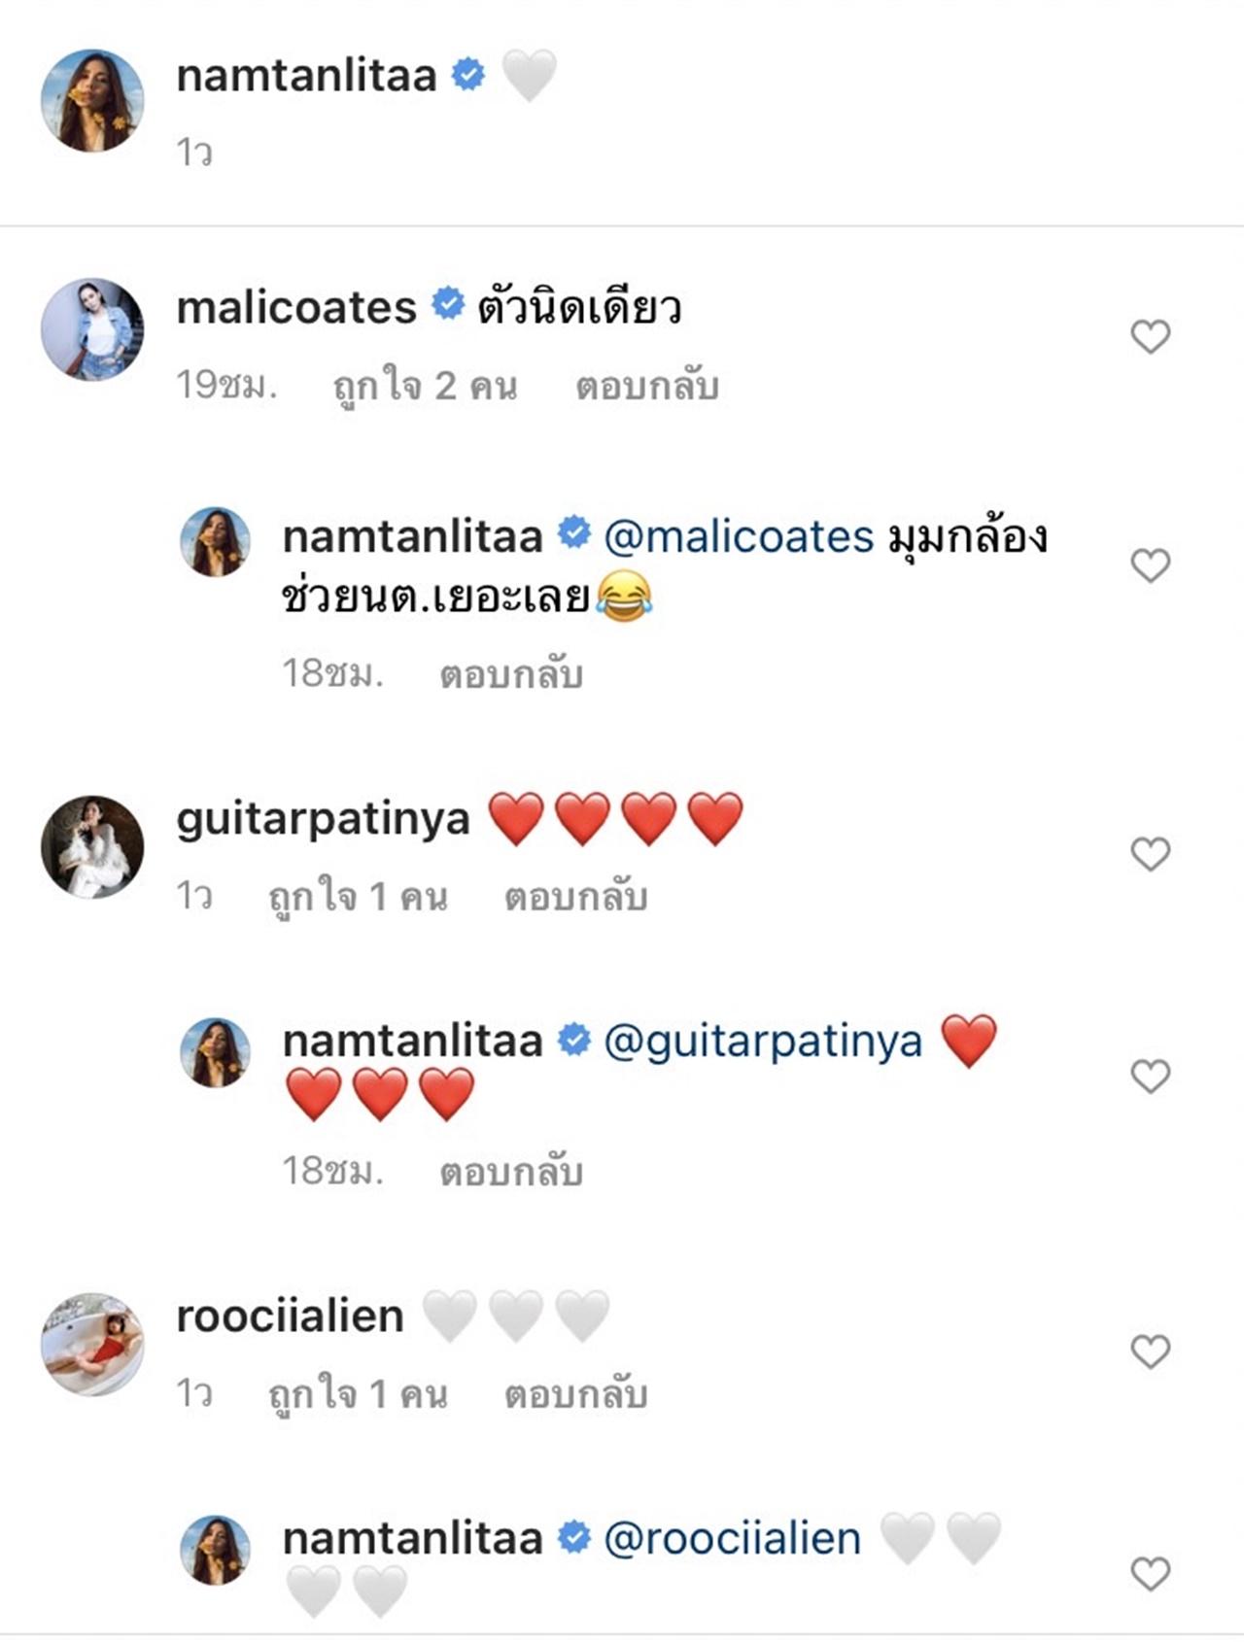
Task: Tap verified badge beside malicoates
Action: click(x=447, y=305)
